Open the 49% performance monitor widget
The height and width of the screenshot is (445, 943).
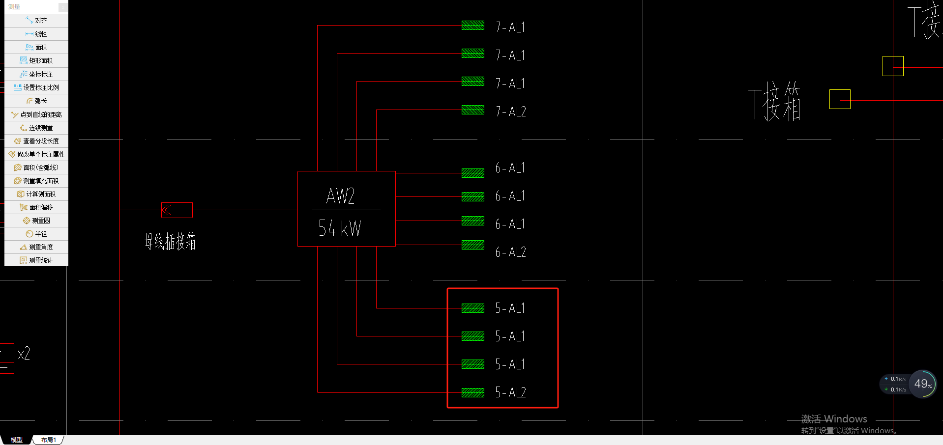923,384
